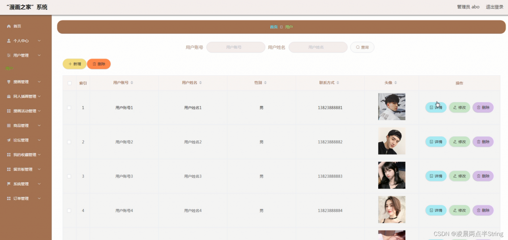
Task: Expand the 订单管理 menu chevron
Action: (x=39, y=198)
